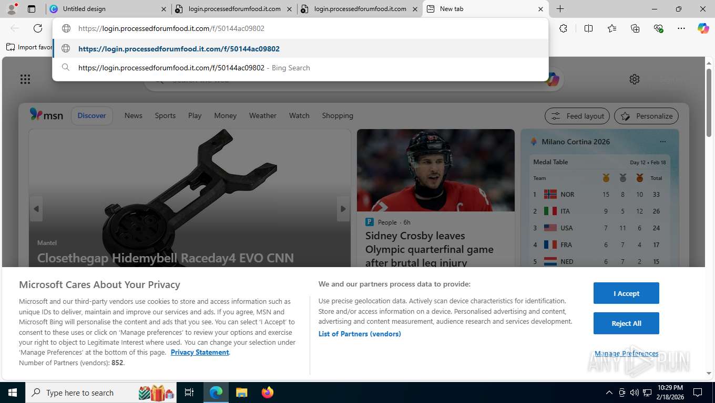Open File Explorer from taskbar
715x403 pixels.
point(241,393)
